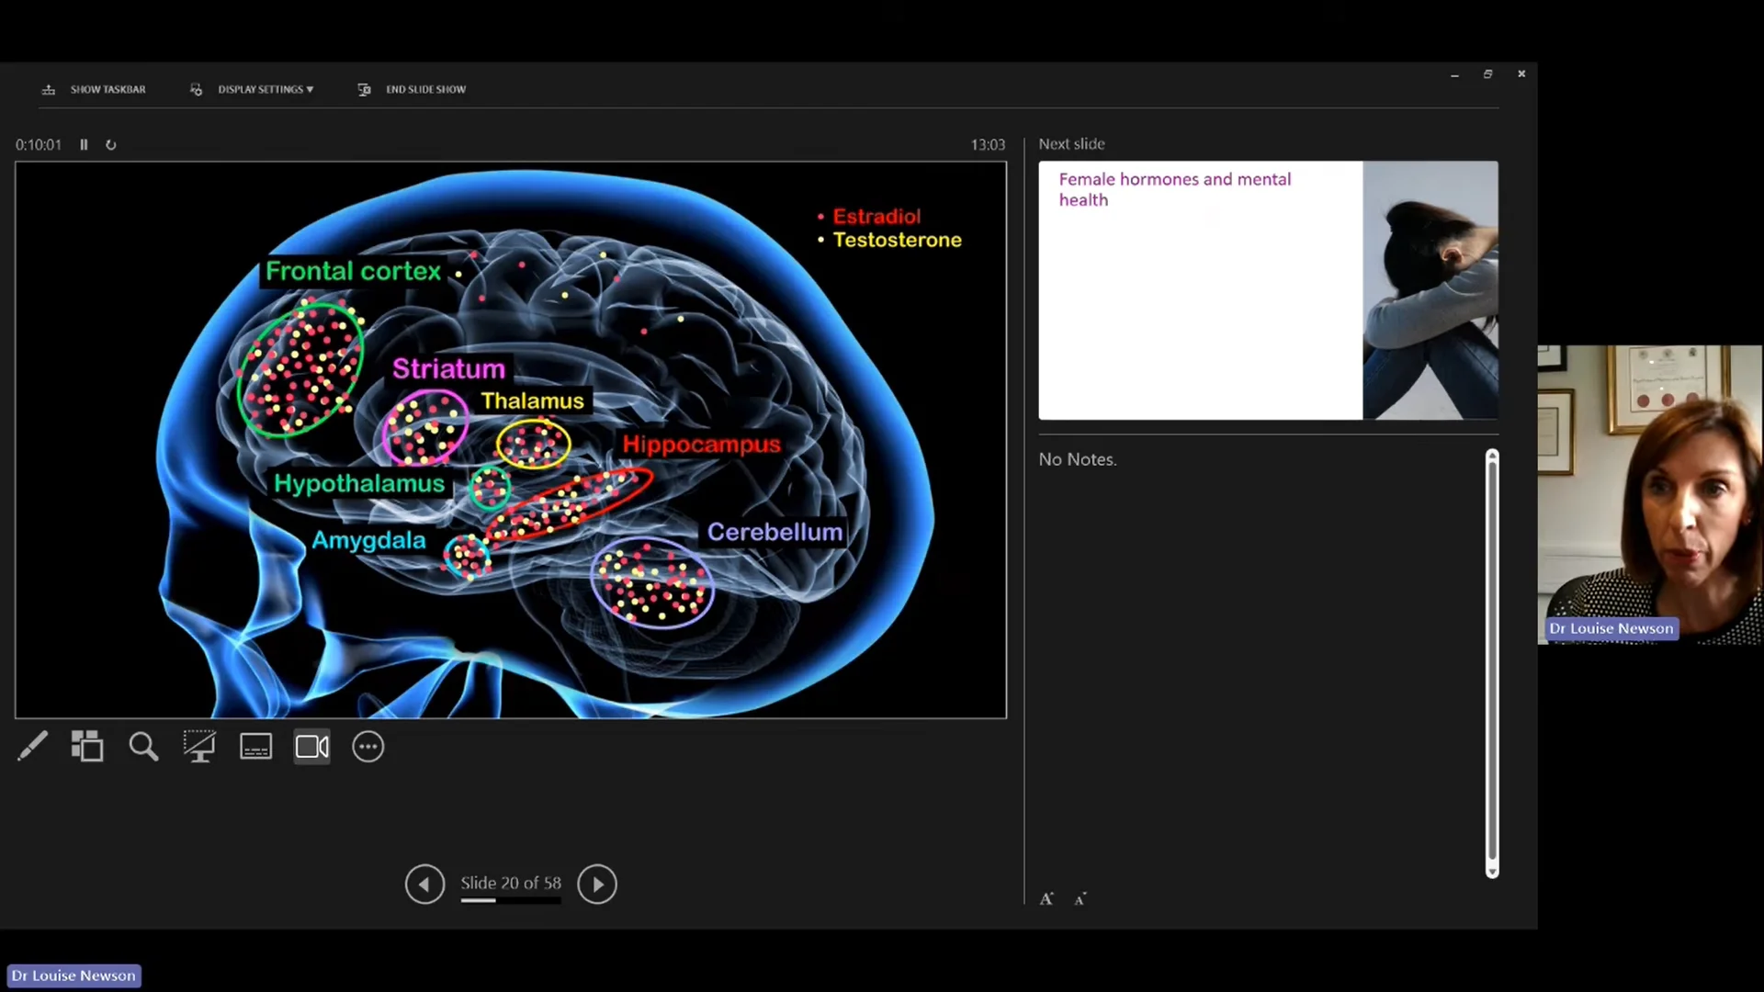The width and height of the screenshot is (1764, 992).
Task: Increase the notes text size
Action: pyautogui.click(x=1046, y=899)
